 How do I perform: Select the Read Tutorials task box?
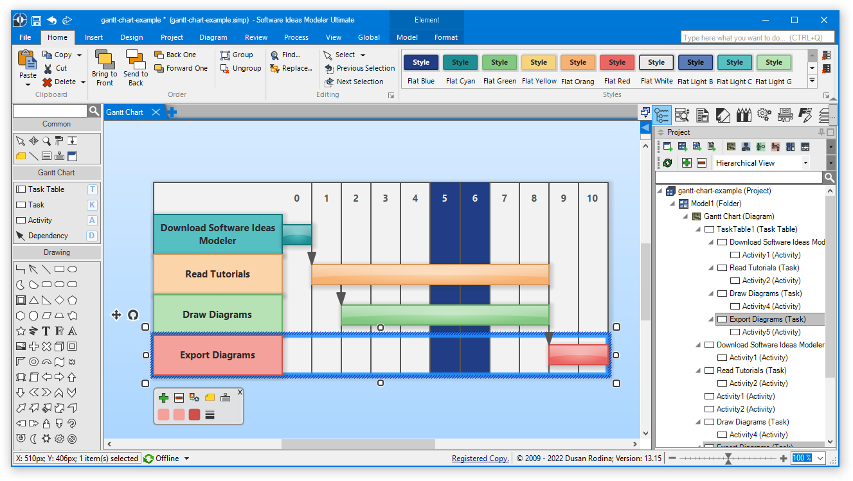[x=218, y=274]
